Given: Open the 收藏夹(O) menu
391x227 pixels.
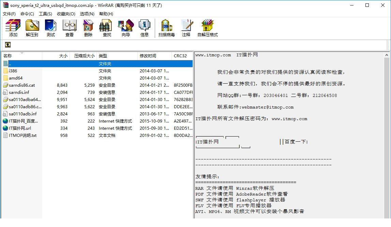Looking at the screenshot, I should click(66, 14).
